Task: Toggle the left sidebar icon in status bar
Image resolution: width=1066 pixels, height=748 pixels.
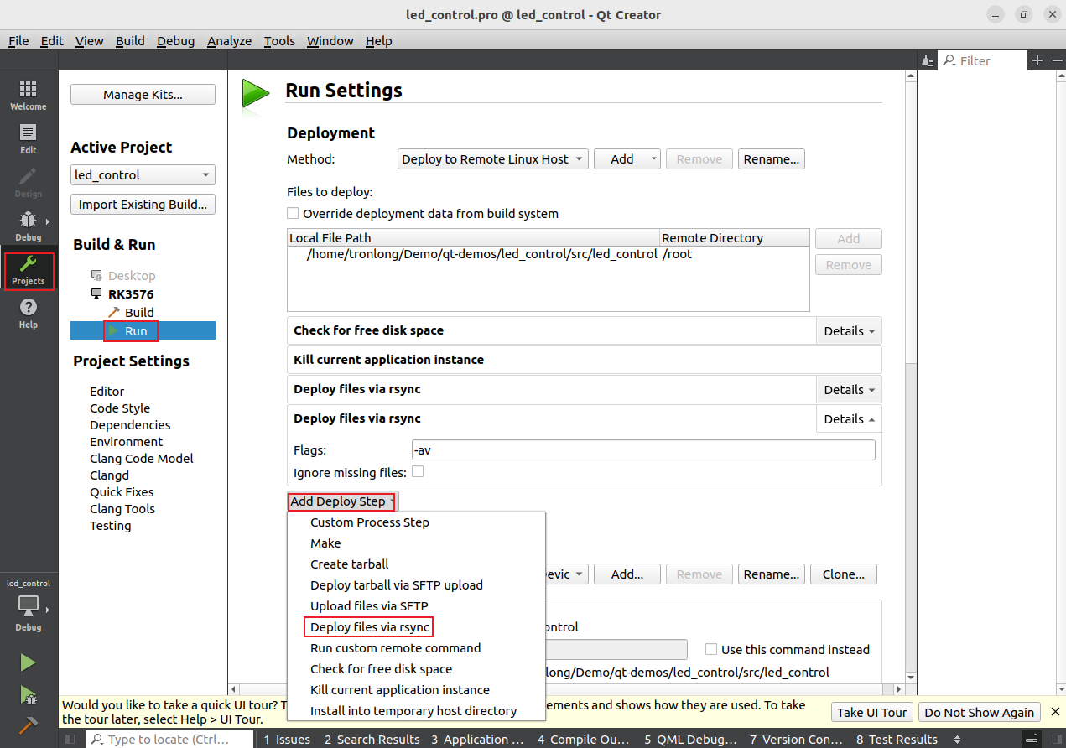Action: 70,739
